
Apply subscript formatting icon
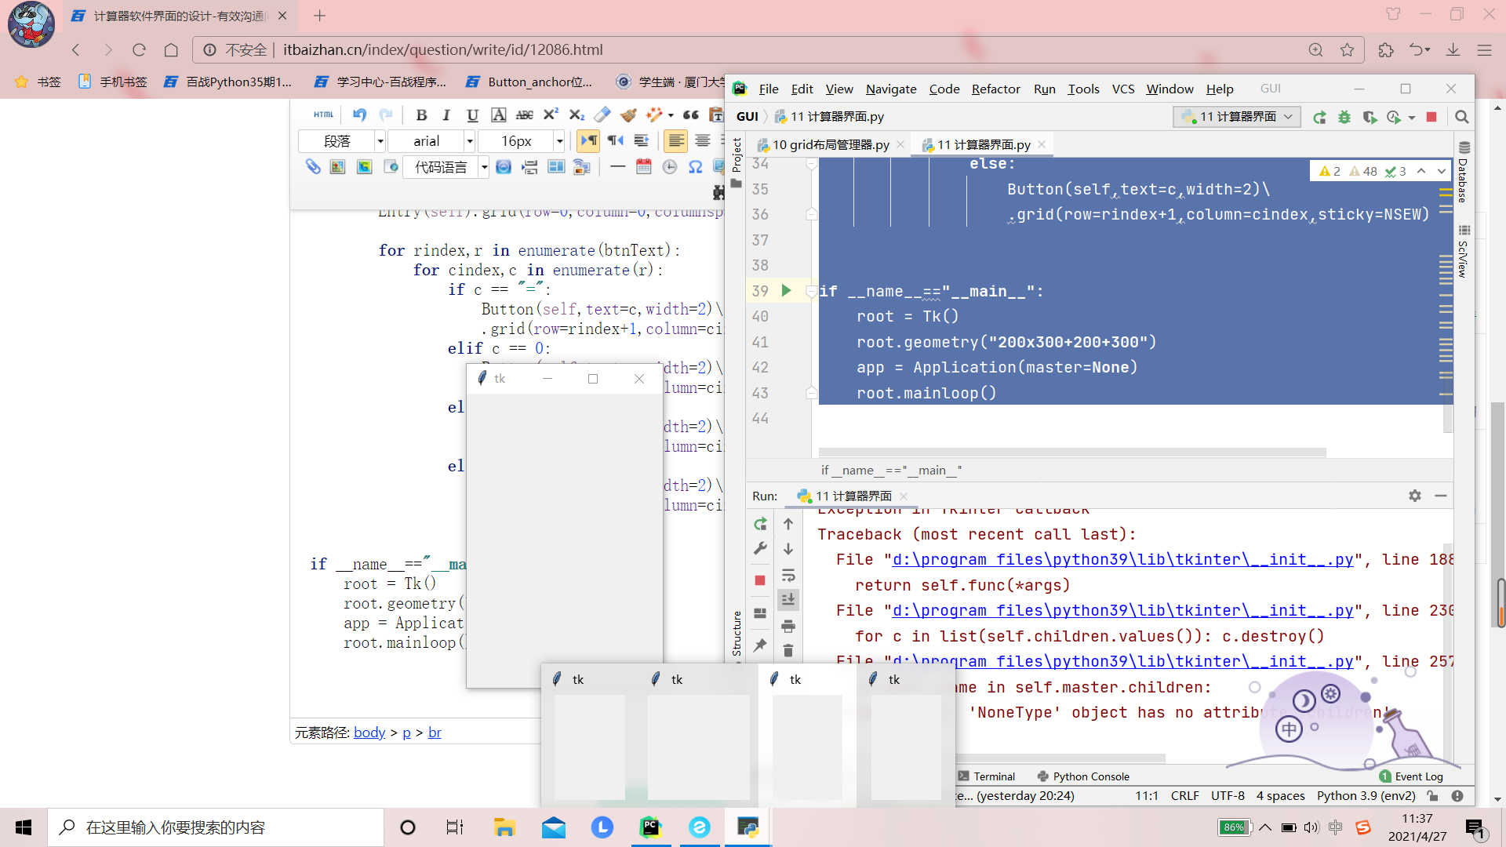[x=577, y=115]
